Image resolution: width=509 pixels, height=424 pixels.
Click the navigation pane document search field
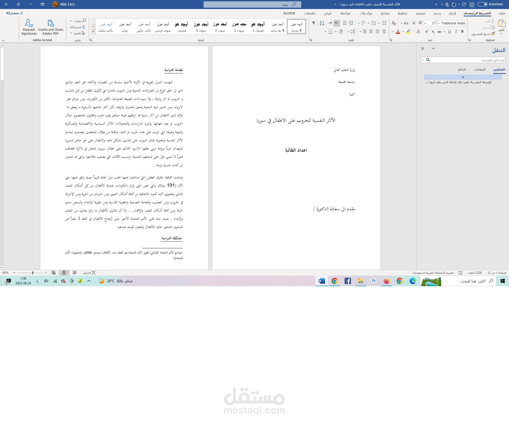click(x=463, y=60)
